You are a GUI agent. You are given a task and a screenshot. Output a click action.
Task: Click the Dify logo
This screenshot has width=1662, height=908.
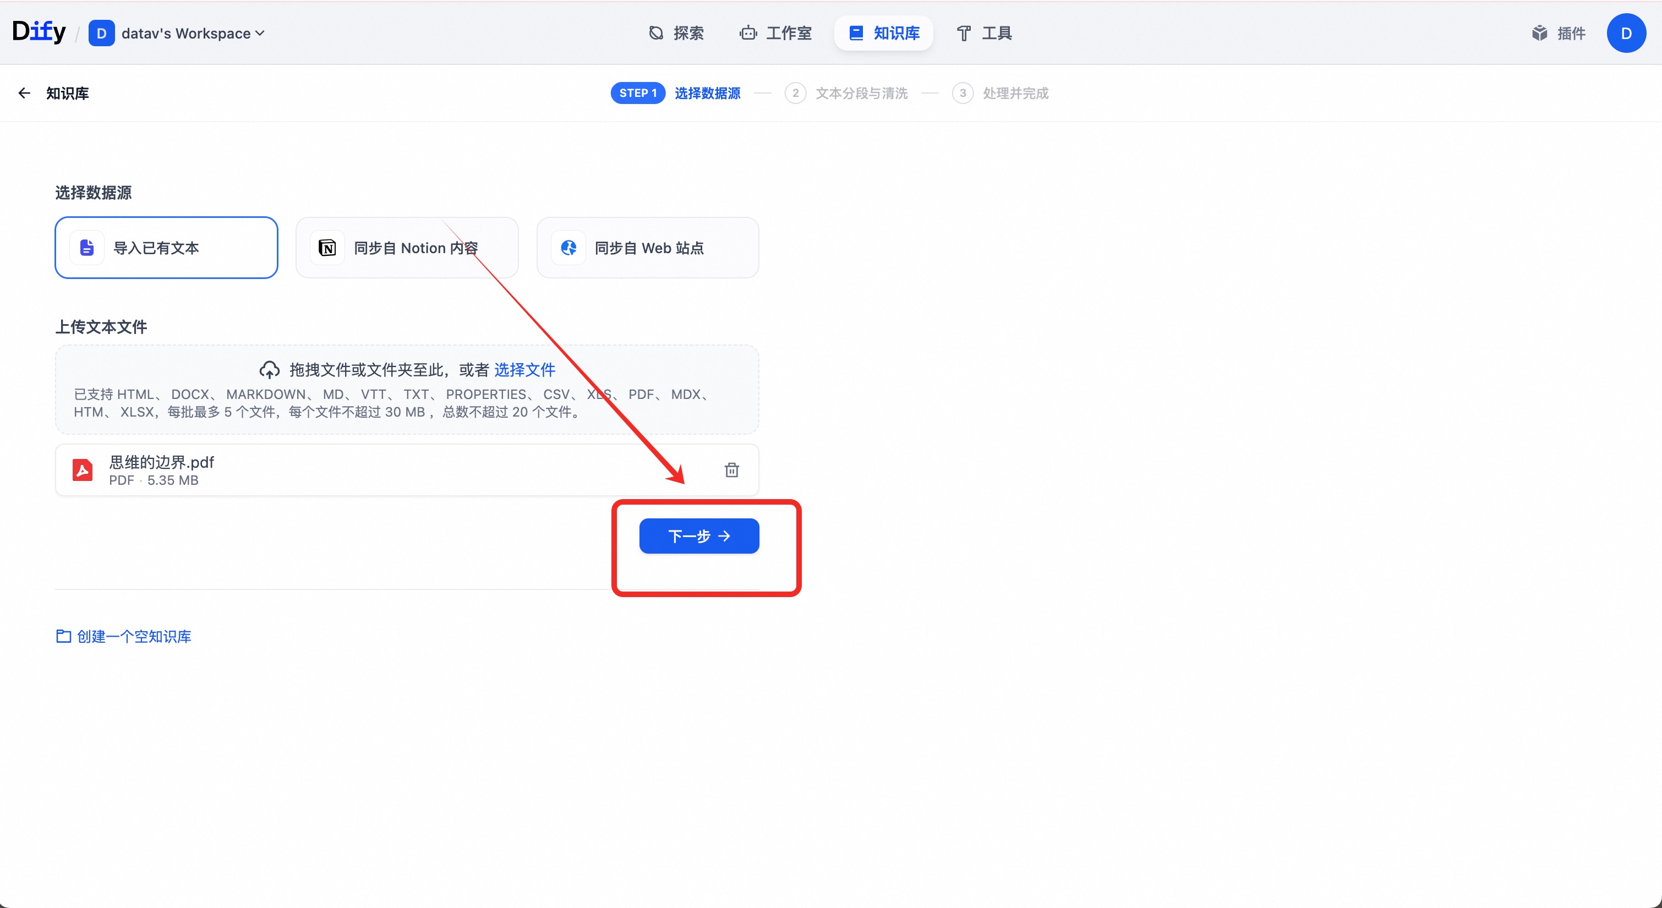click(39, 31)
